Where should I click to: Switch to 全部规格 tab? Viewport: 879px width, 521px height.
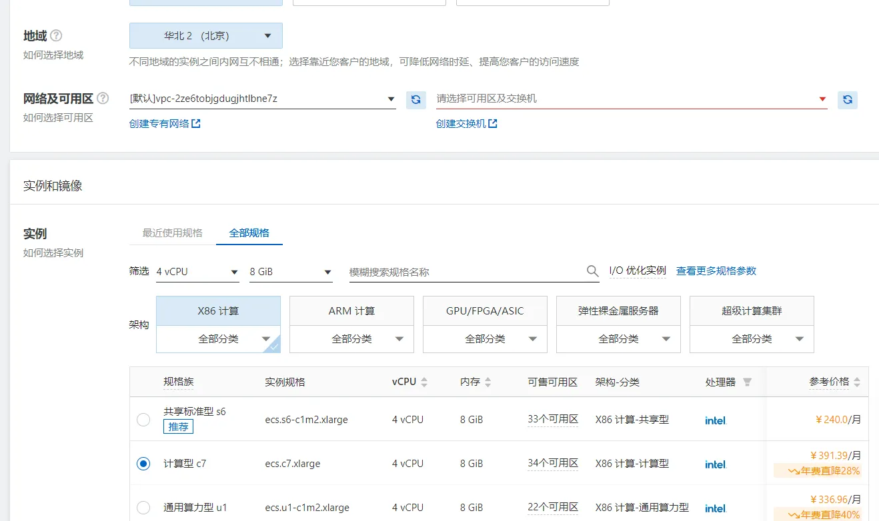pos(249,233)
